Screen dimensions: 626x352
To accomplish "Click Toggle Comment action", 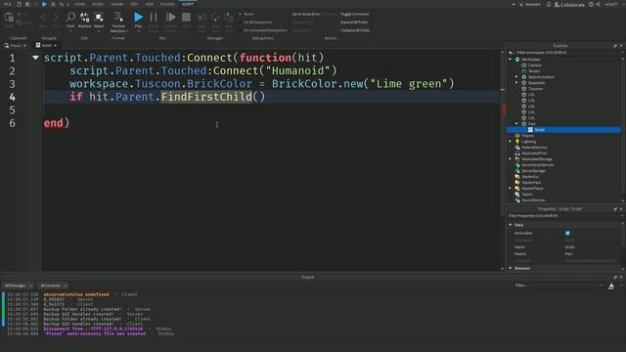I will tap(354, 14).
